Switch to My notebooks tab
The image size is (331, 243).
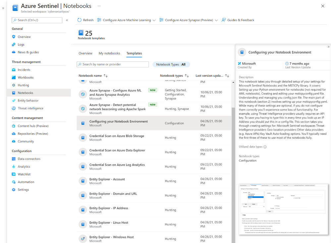coord(109,53)
